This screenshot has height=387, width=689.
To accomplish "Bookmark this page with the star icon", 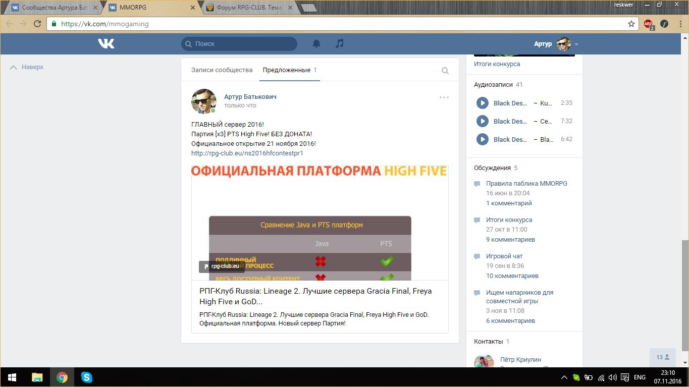I will click(631, 24).
